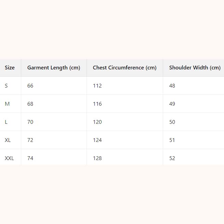Select the XL size cell

pos(8,140)
